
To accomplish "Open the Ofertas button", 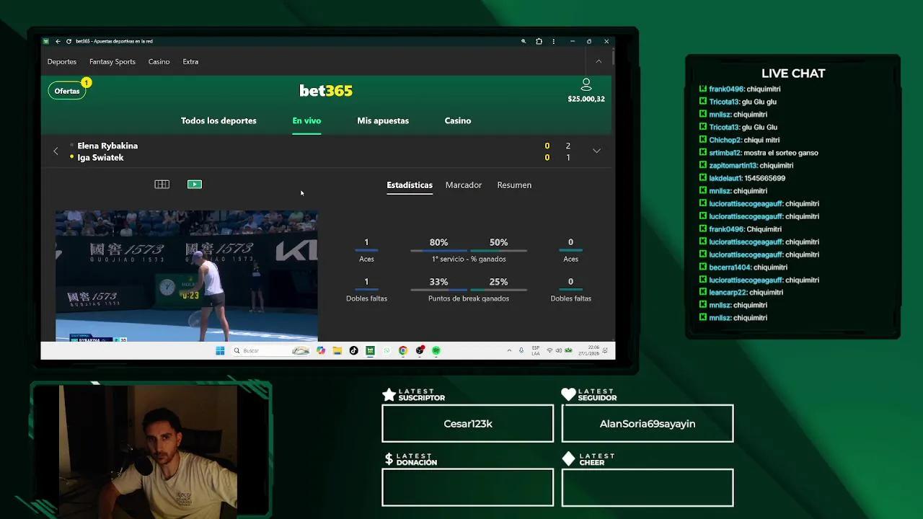I will 67,91.
